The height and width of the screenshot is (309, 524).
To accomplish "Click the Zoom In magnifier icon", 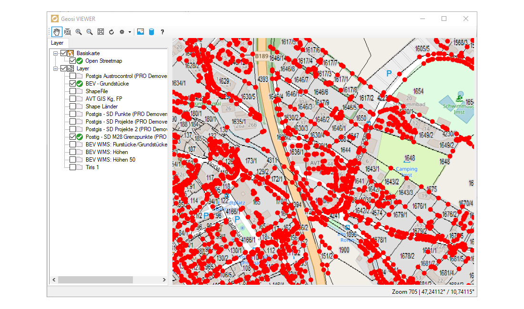I will 79,32.
